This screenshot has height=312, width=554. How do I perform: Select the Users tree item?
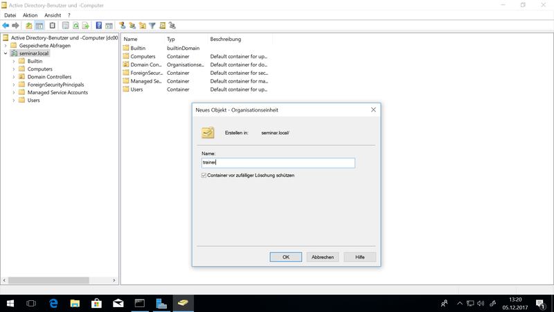(33, 100)
